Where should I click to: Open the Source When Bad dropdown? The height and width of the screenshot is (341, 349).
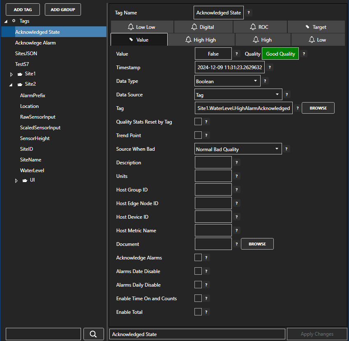(x=238, y=149)
